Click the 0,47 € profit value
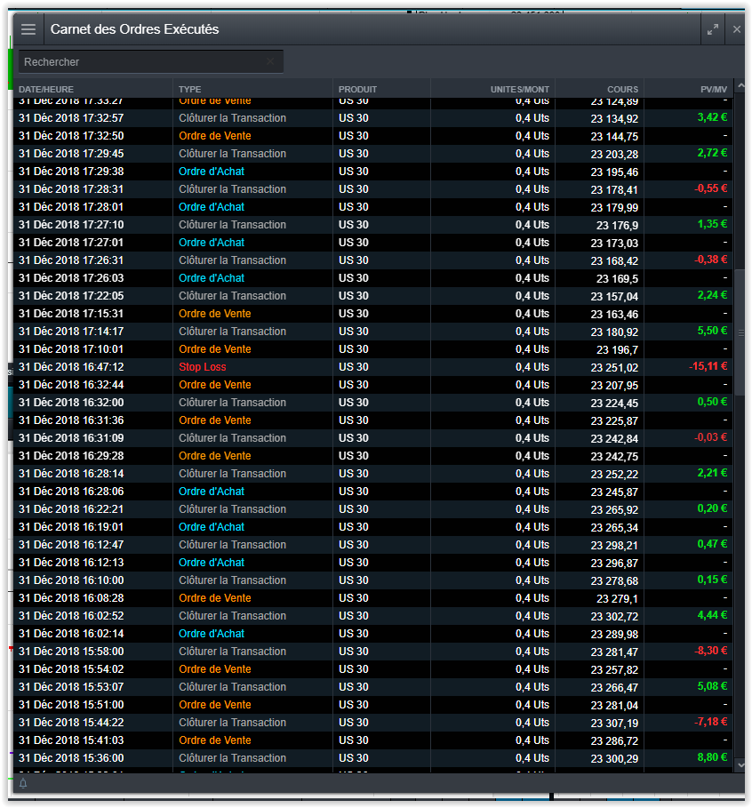Screen dimensions: 752x808 coord(712,544)
